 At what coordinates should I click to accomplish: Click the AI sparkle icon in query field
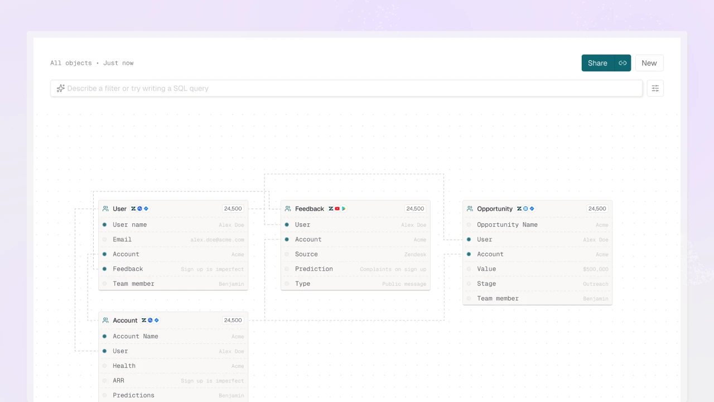(61, 88)
